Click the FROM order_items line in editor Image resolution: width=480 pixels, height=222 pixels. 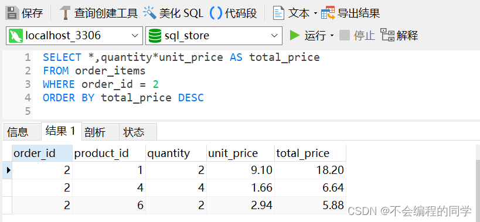pos(94,71)
